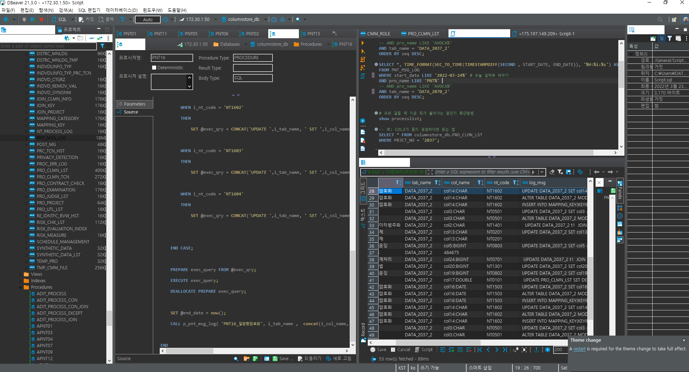Click the Databases breadcrumb in the editor
The height and width of the screenshot is (372, 689).
[x=226, y=44]
